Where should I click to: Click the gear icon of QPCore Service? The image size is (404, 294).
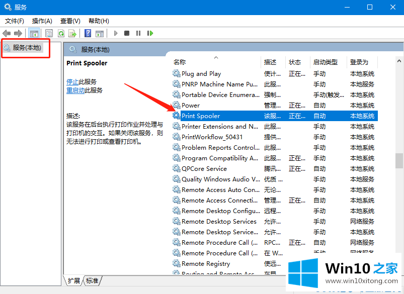coord(176,169)
